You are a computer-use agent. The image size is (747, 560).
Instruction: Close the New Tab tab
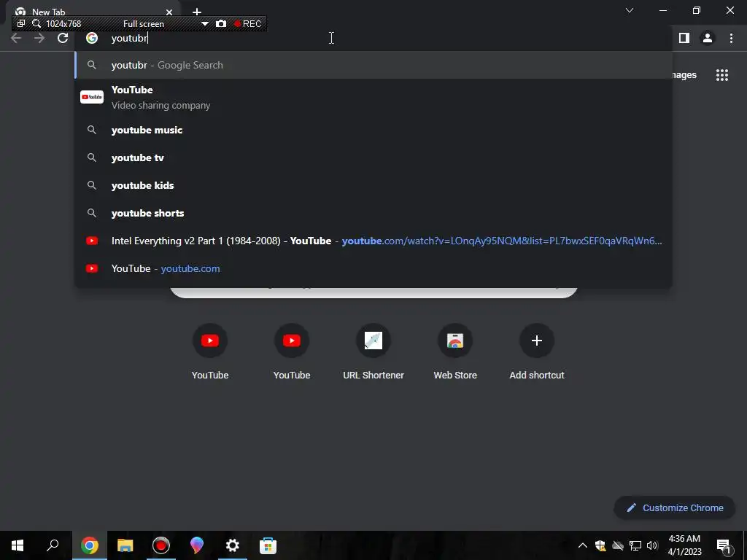point(169,12)
